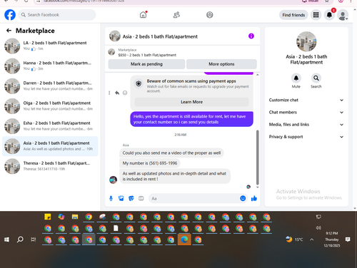The height and width of the screenshot is (268, 357).
Task: Open Esha - 2 beds conversation
Action: coord(50,126)
